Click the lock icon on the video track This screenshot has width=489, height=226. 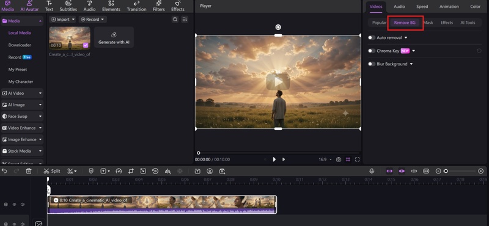coord(6,205)
